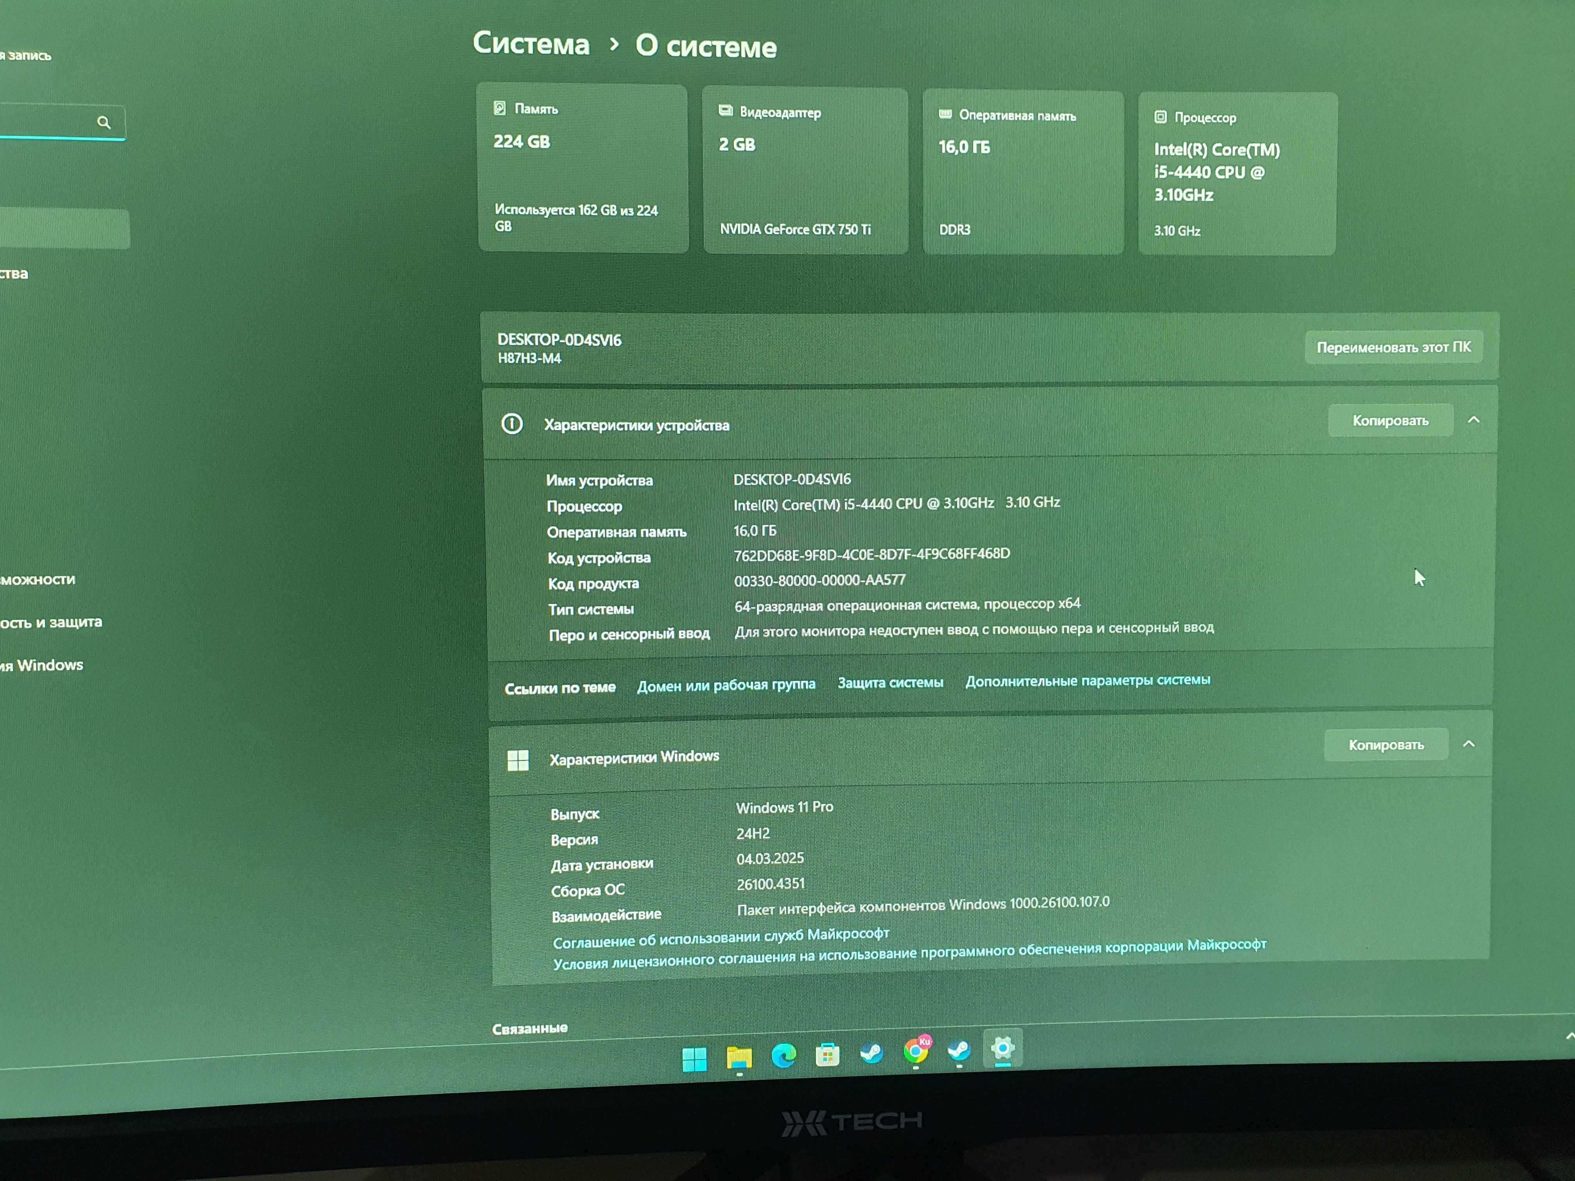Click the Связанные heading
The width and height of the screenshot is (1575, 1181).
click(530, 1028)
